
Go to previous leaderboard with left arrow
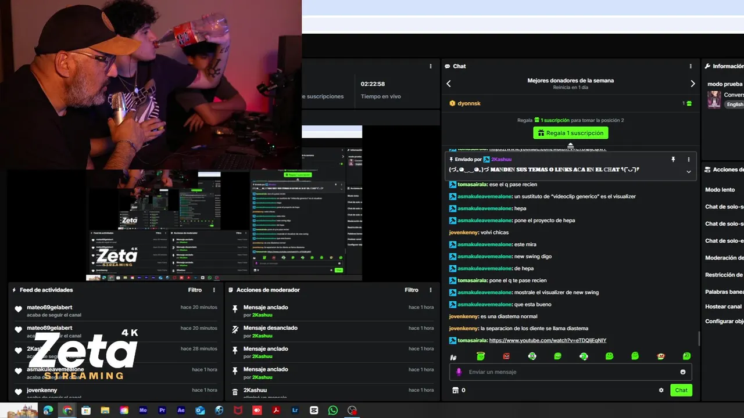tap(449, 84)
